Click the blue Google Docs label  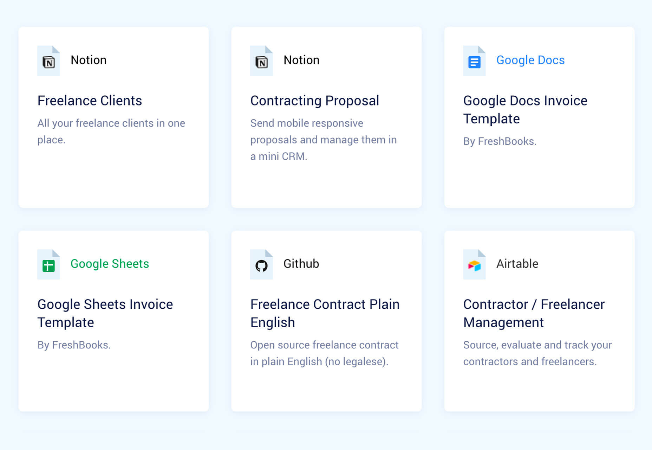tap(530, 60)
